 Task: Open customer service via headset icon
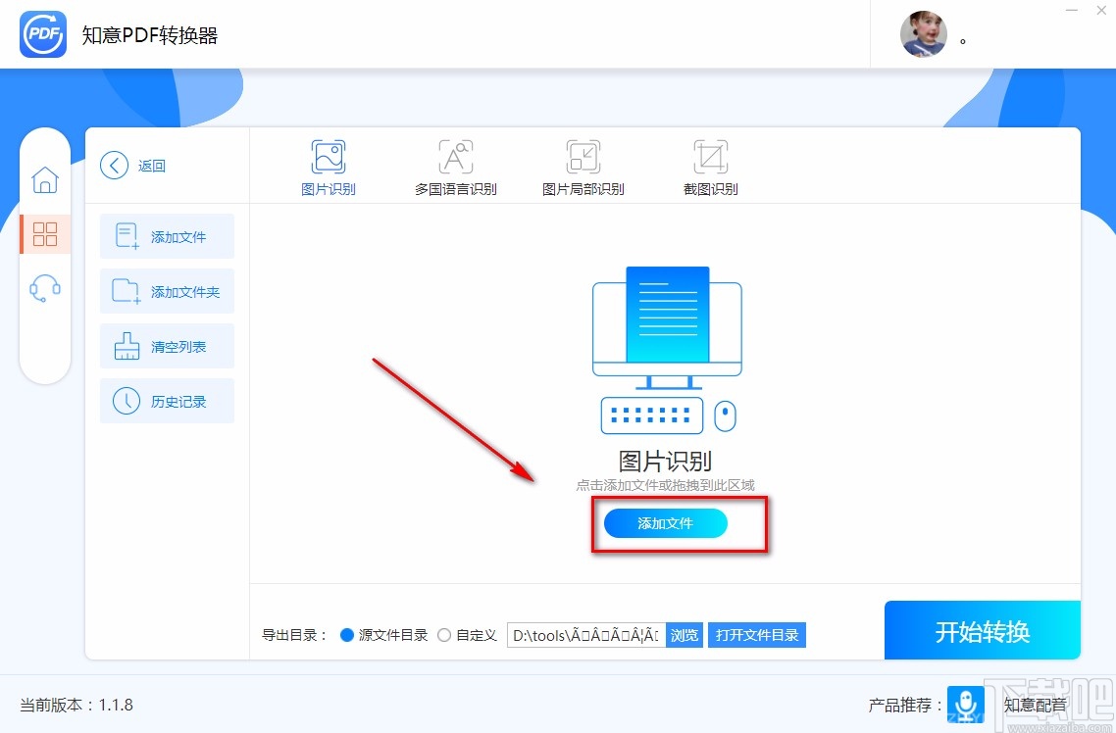coord(44,287)
